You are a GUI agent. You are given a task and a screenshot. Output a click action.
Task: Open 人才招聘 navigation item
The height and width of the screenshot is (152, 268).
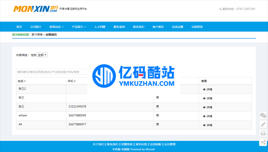pyautogui.click(x=100, y=27)
